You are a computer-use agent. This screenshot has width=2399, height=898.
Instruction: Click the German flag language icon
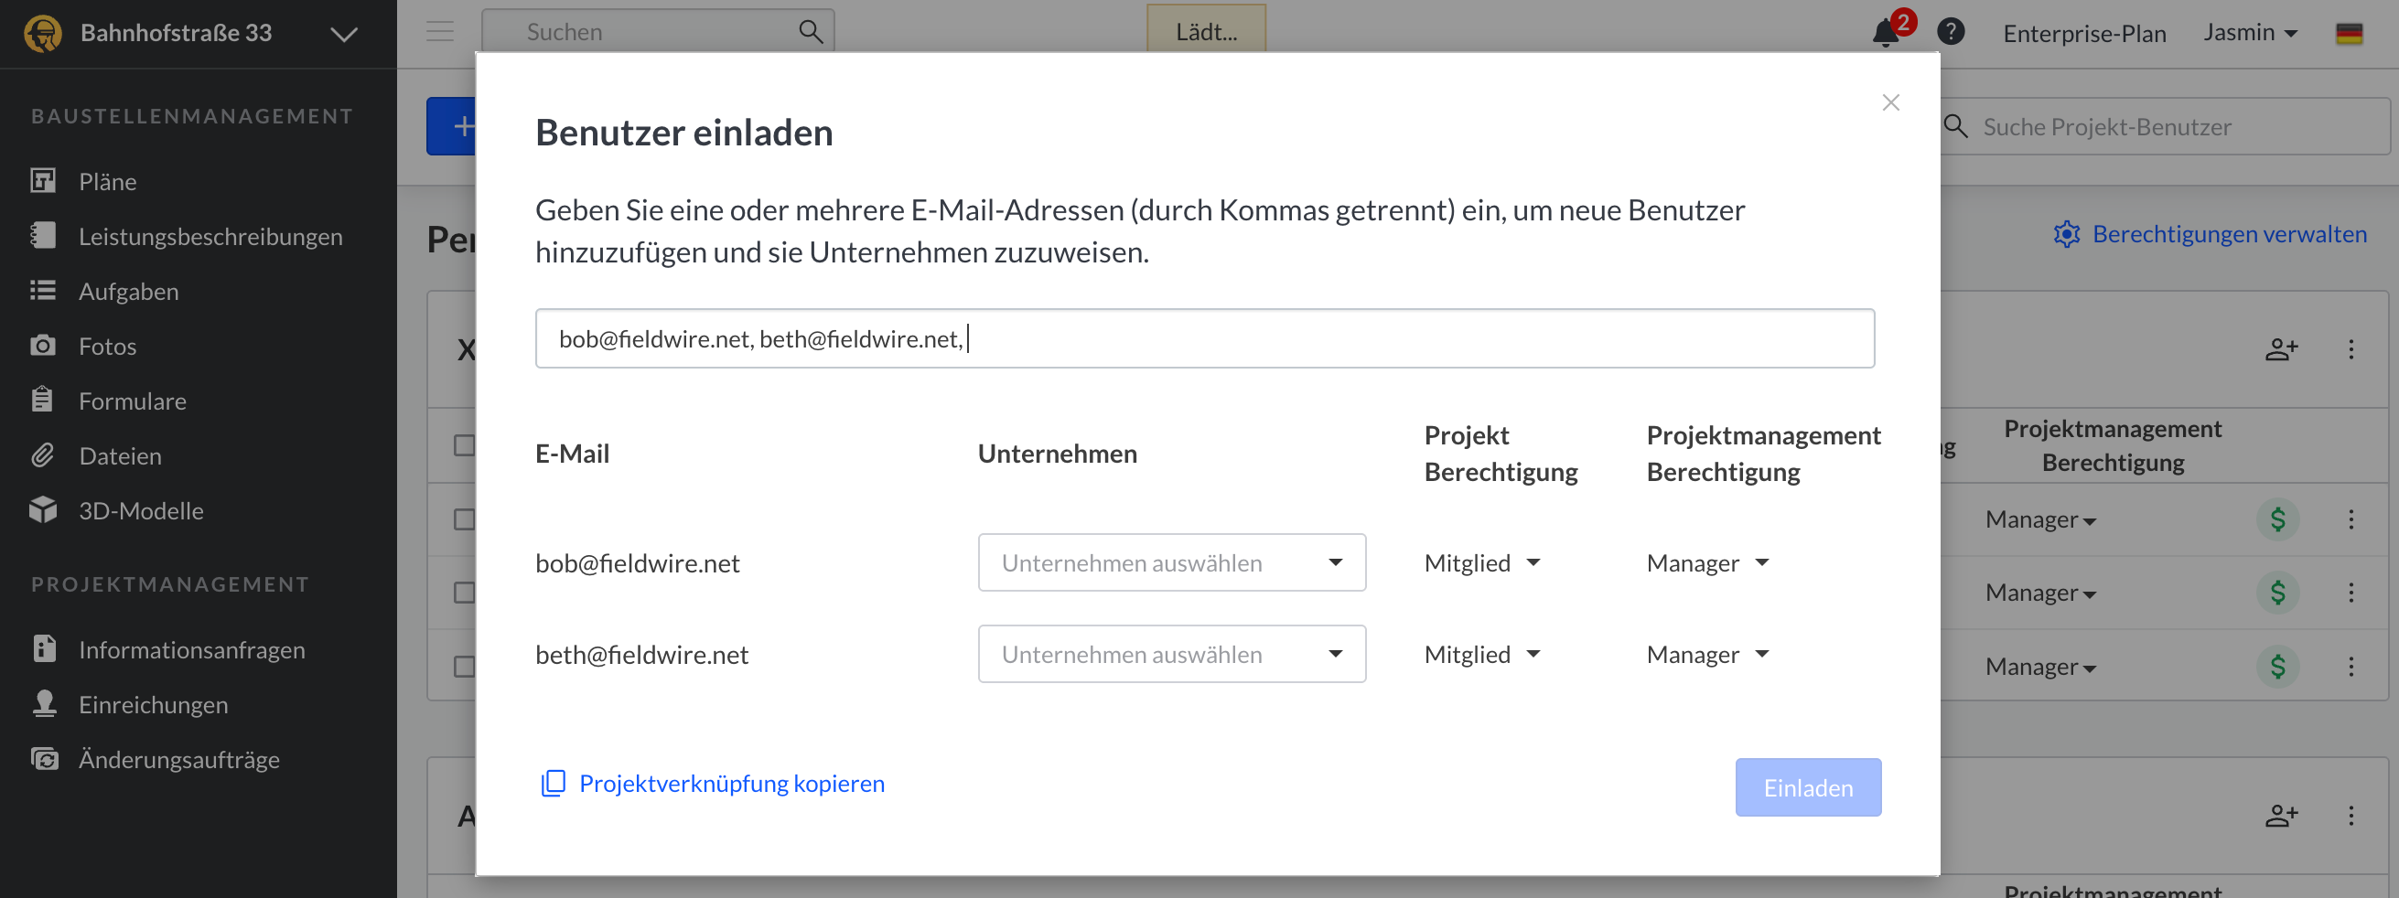2350,34
